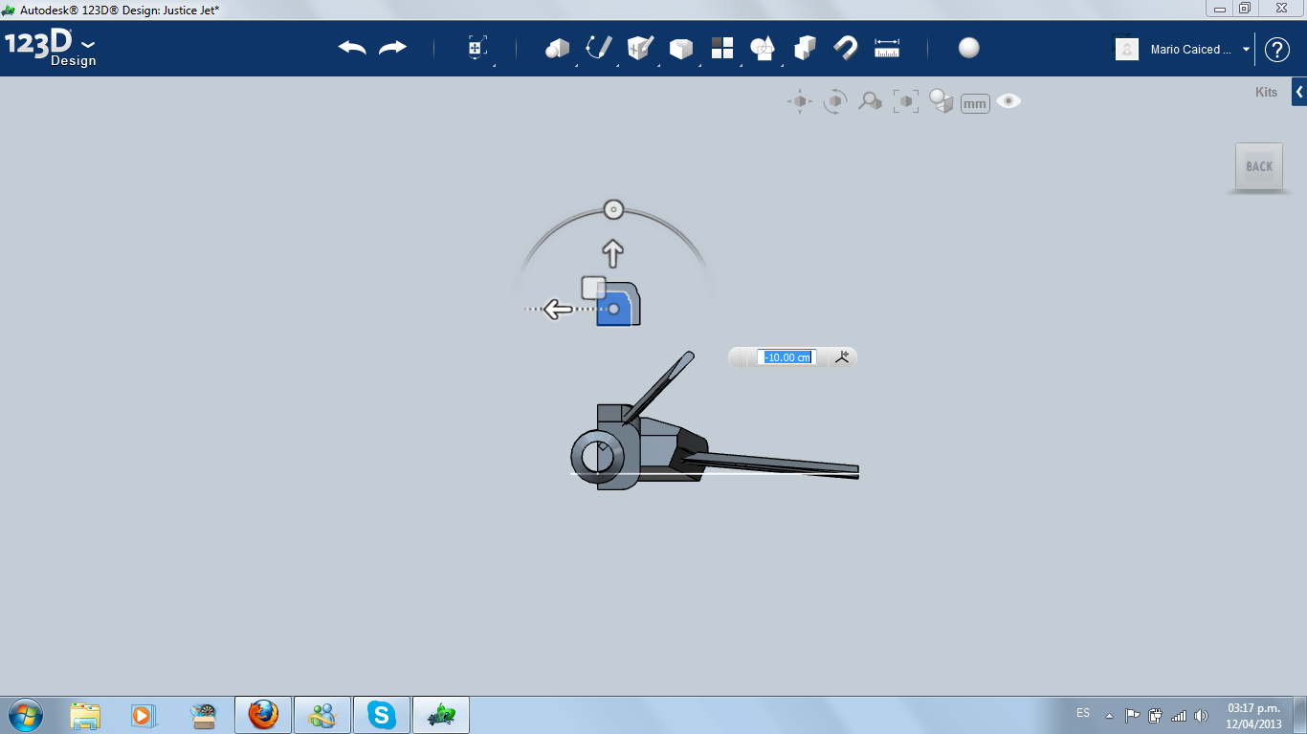Toggle the Snap magnet tool
1307x734 pixels.
pos(845,48)
